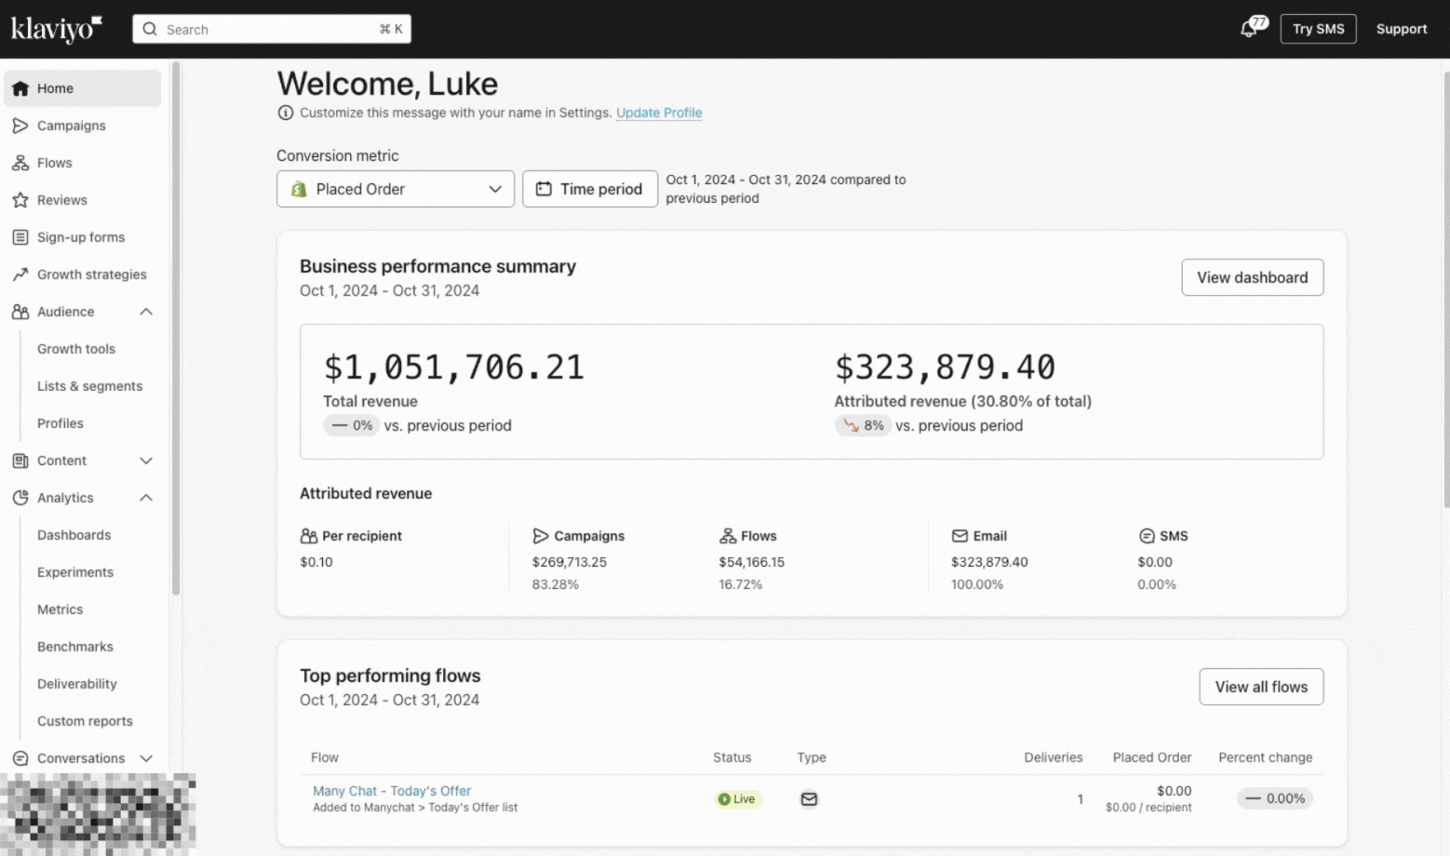The image size is (1450, 856).
Task: Click the search magnifier icon
Action: (x=150, y=29)
